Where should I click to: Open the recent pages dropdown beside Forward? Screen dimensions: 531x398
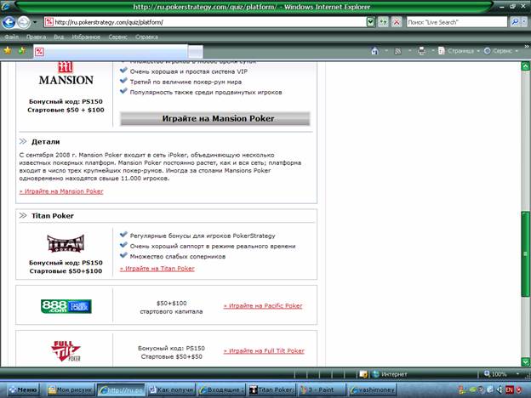(x=35, y=23)
